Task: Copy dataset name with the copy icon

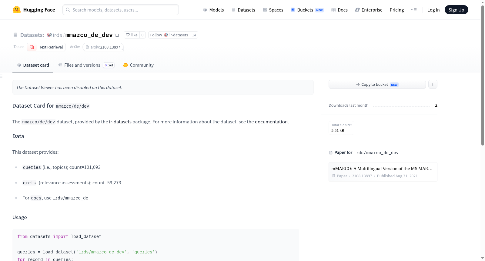Action: tap(117, 35)
